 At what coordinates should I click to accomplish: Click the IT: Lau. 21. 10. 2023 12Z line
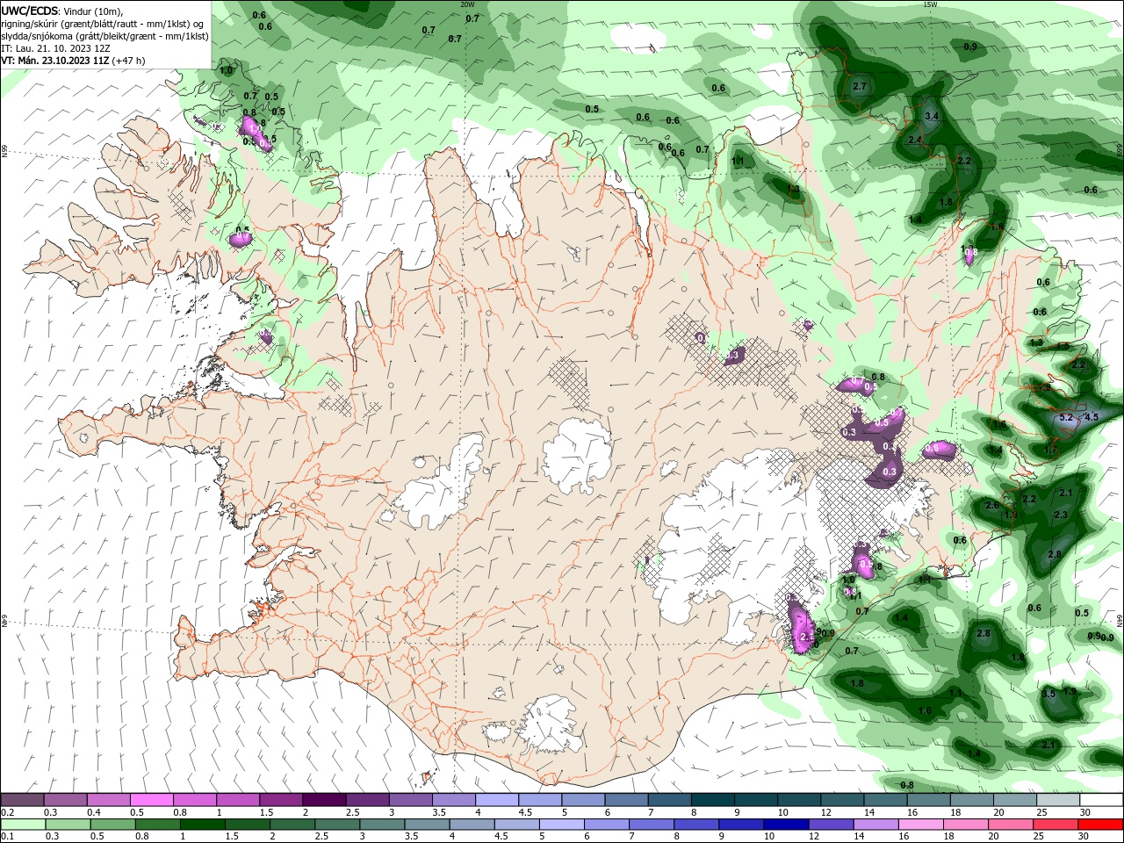[54, 48]
